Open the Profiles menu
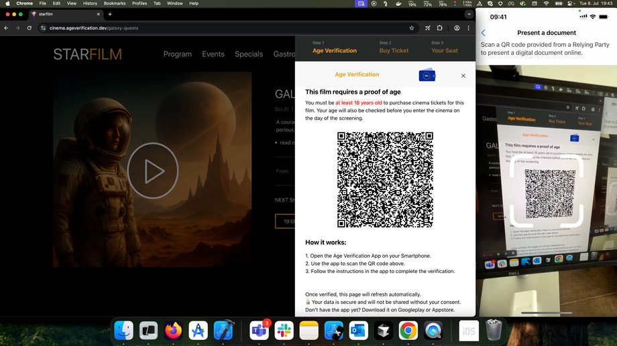Viewport: 617px width, 346px height. tap(139, 3)
